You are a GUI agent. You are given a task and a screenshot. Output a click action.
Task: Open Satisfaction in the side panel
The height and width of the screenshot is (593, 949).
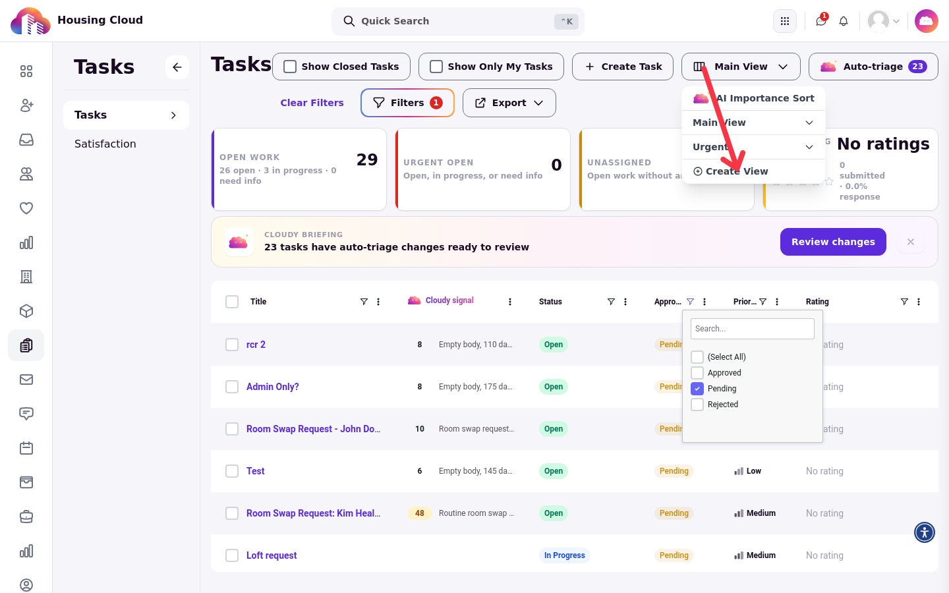(x=105, y=144)
